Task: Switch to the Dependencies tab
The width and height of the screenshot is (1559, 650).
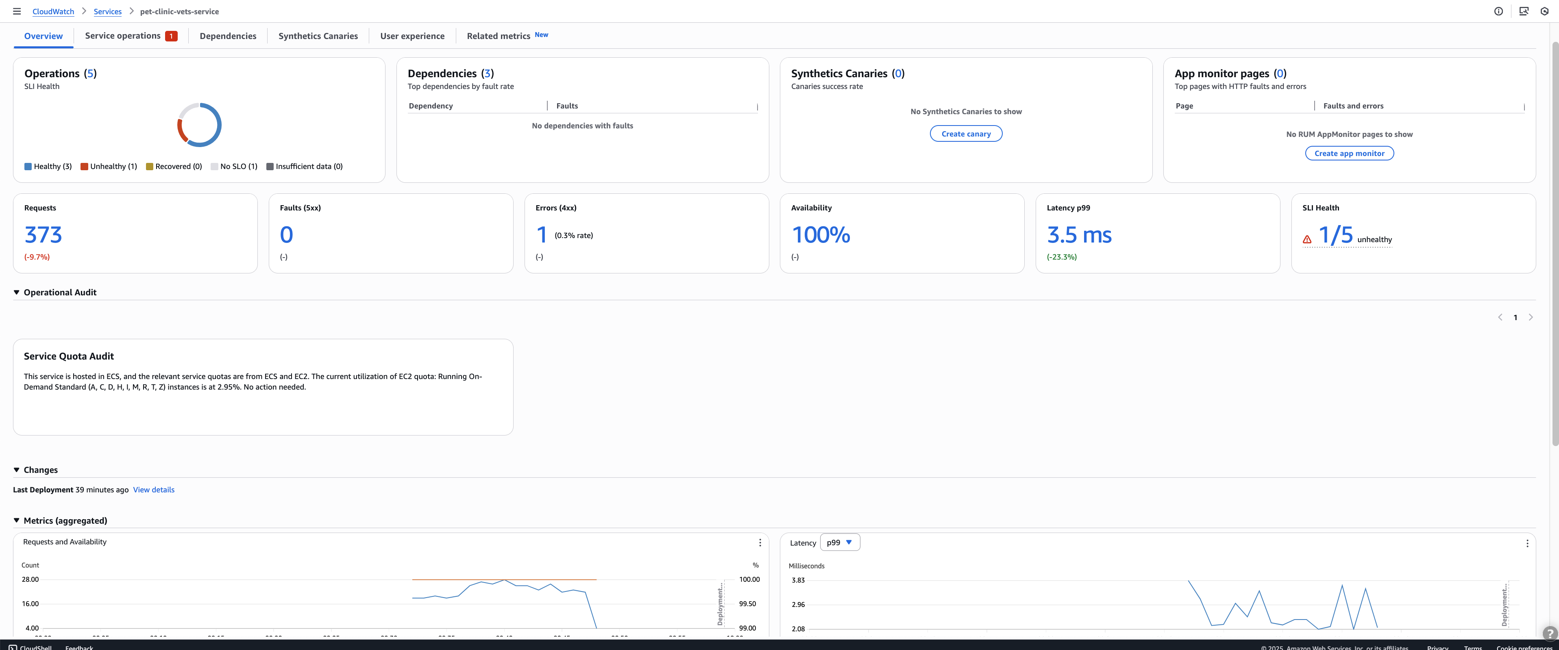Action: pyautogui.click(x=228, y=36)
